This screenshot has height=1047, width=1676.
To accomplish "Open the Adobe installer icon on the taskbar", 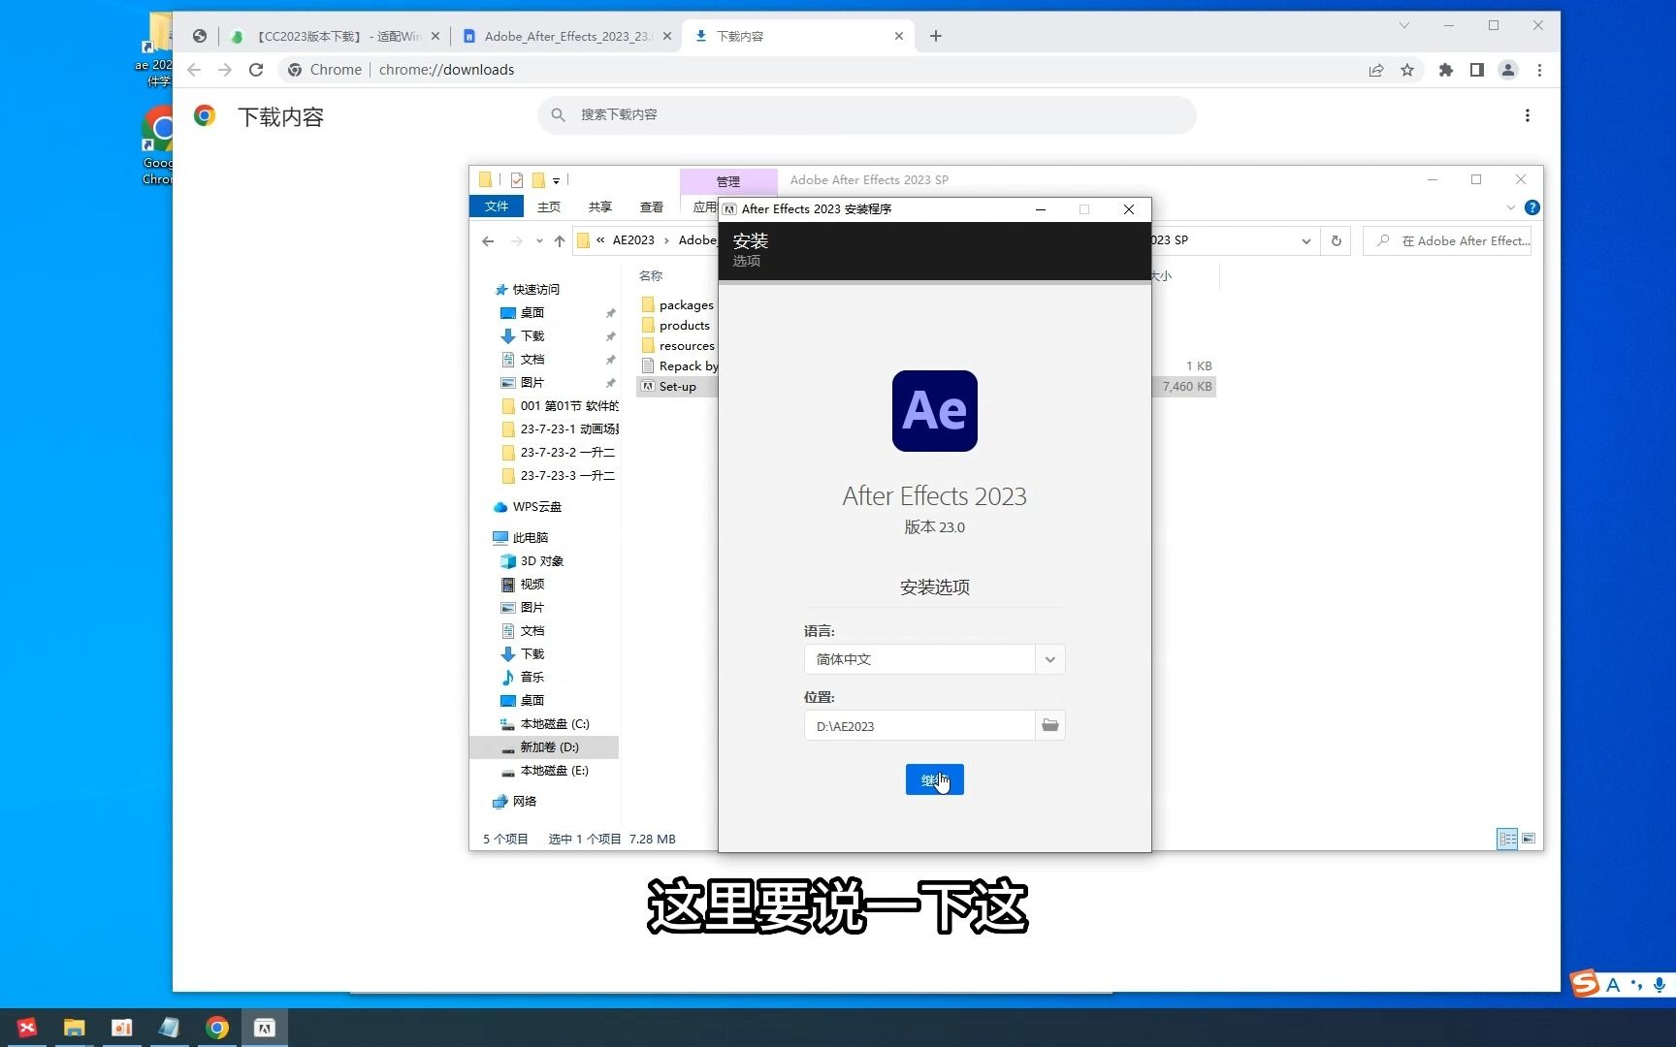I will (265, 1028).
